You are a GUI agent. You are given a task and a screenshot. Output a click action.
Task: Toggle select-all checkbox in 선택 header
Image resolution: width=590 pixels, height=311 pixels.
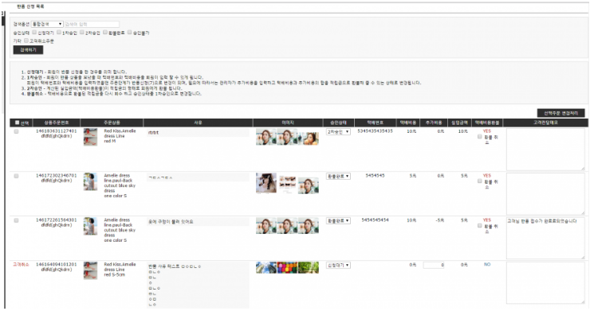click(x=17, y=122)
